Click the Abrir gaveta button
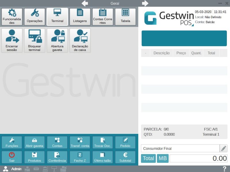This screenshot has height=172, width=230. (x=34, y=142)
